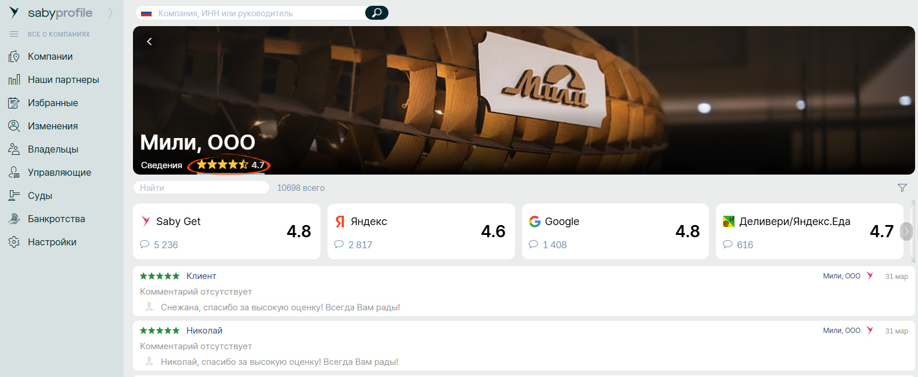
Task: Click Google comment count 1 408
Action: coord(548,245)
